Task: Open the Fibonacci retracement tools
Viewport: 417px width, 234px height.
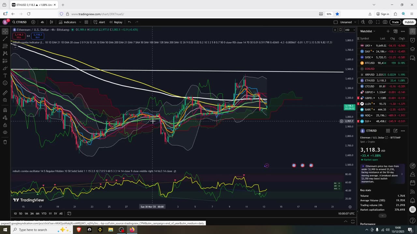Action: tap(5, 46)
